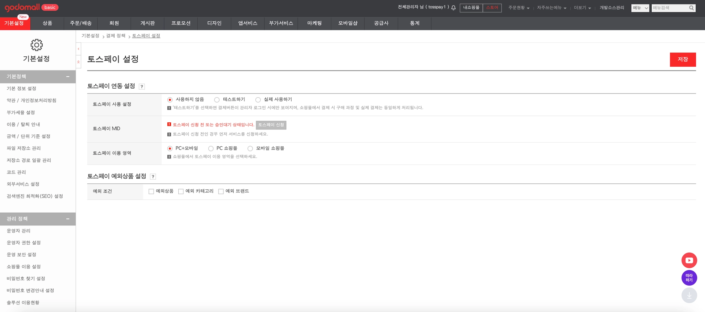
Task: Click the 내쇼핑몰 button
Action: click(x=471, y=8)
